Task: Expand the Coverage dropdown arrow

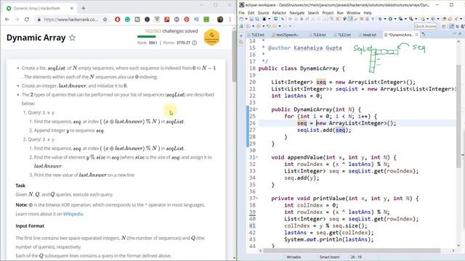Action: [x=405, y=19]
